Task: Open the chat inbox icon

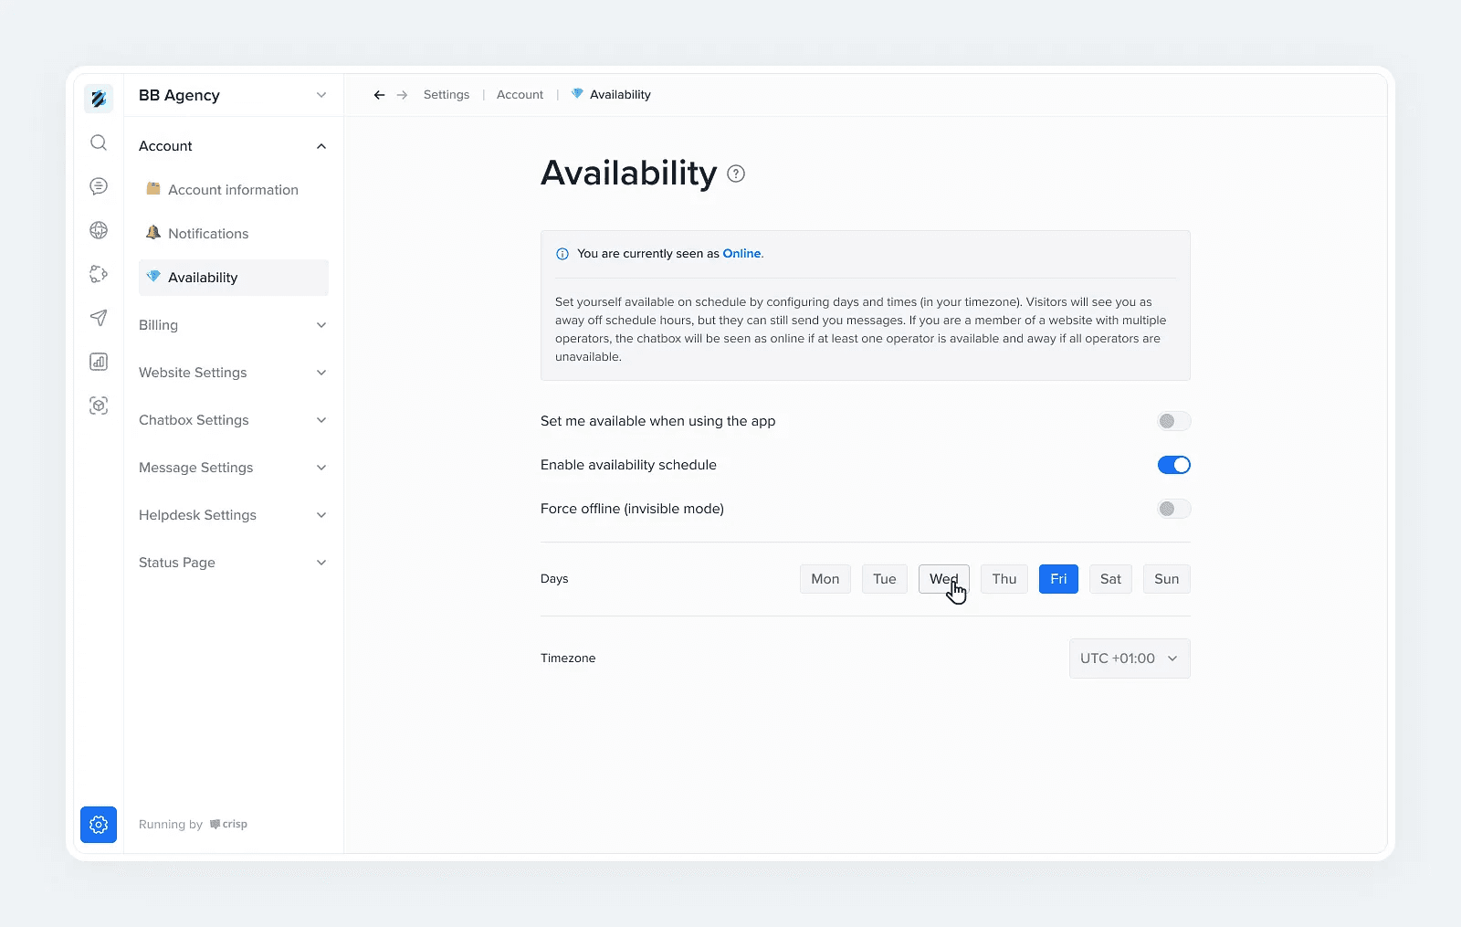Action: pyautogui.click(x=99, y=186)
